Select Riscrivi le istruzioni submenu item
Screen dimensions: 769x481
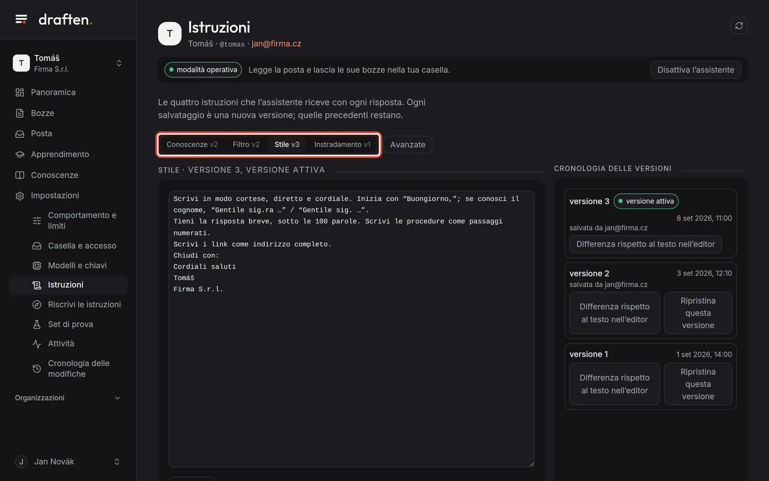(68, 305)
